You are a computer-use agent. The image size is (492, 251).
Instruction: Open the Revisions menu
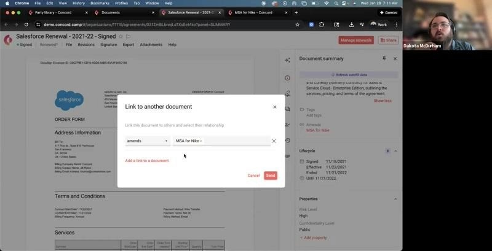86,45
